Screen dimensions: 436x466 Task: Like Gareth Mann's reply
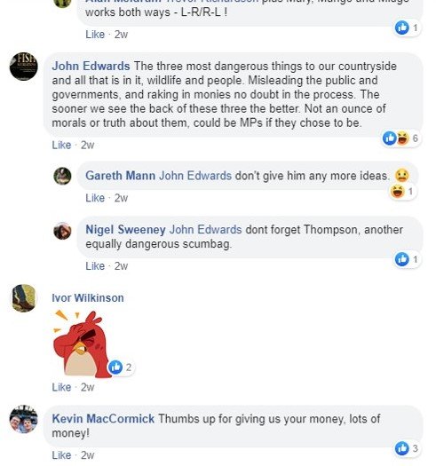click(x=95, y=198)
